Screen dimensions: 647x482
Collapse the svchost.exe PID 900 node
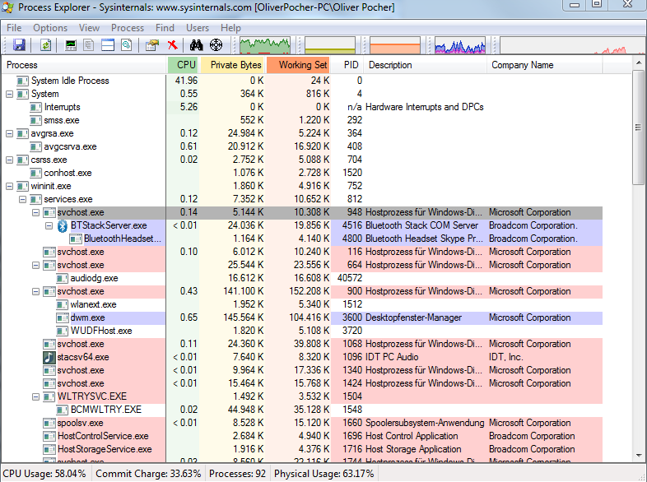pyautogui.click(x=36, y=291)
